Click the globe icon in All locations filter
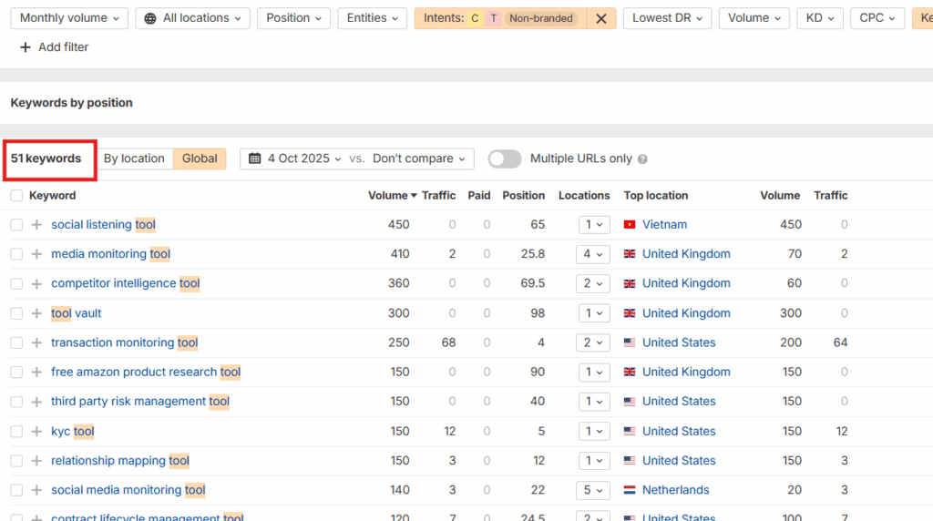 [150, 18]
